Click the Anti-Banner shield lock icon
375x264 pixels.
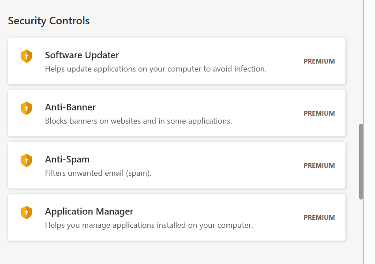point(26,108)
